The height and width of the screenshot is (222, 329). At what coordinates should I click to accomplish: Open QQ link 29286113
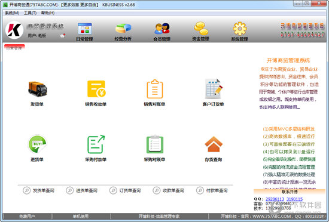click(275, 199)
